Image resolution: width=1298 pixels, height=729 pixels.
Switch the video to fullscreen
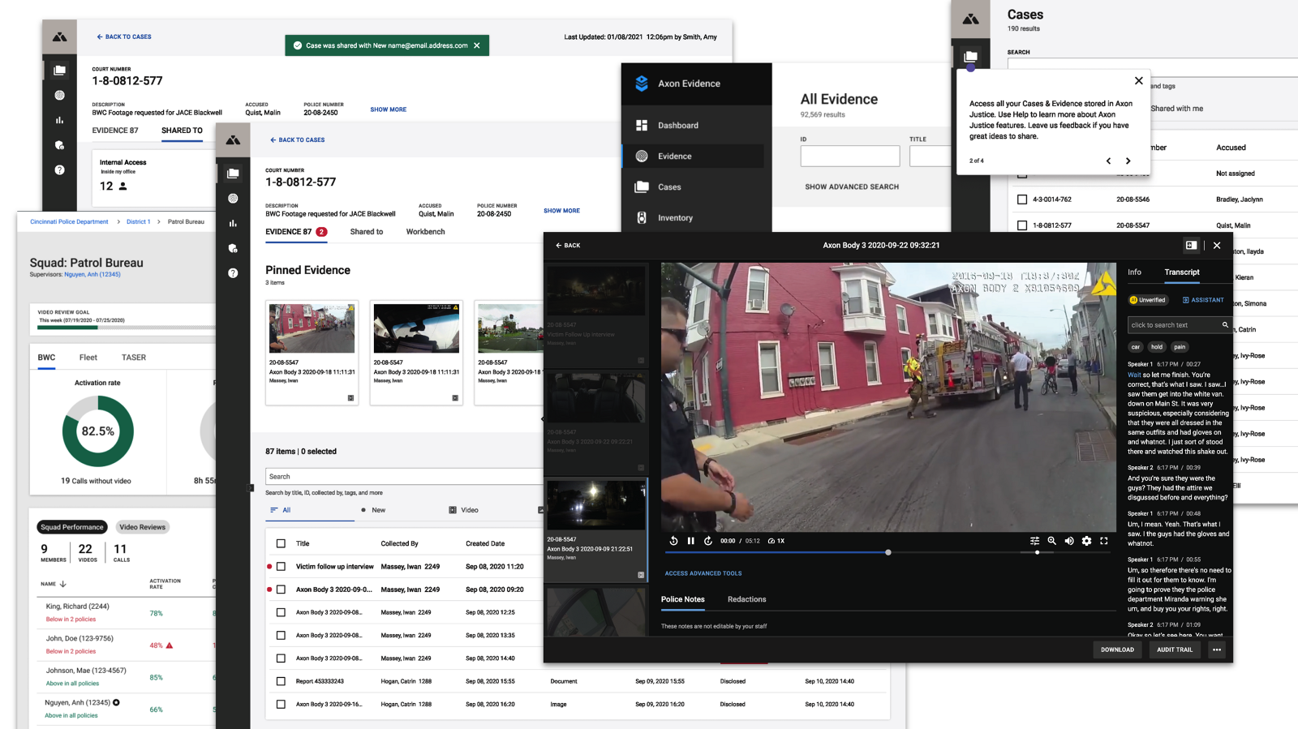click(1104, 541)
